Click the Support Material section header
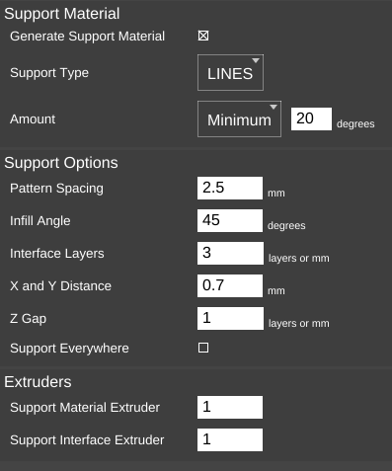The image size is (392, 471). pos(62,14)
